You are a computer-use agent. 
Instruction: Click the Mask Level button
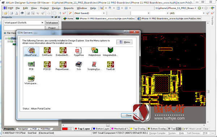pyautogui.click(x=195, y=129)
